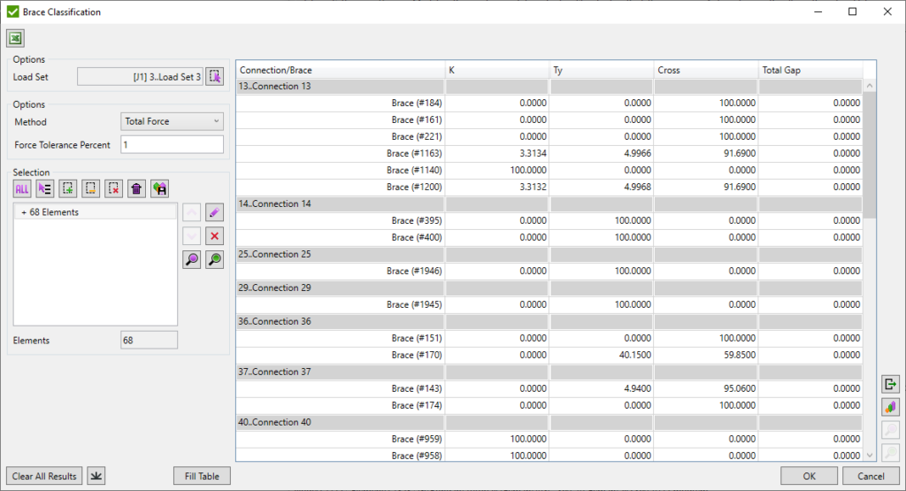
Task: Confirm the dialog with OK
Action: (809, 476)
